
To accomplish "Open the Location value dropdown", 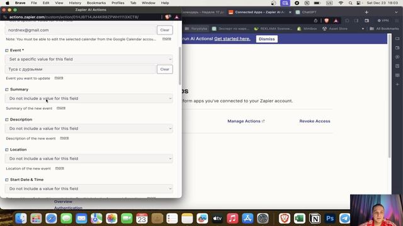I will tap(89, 159).
